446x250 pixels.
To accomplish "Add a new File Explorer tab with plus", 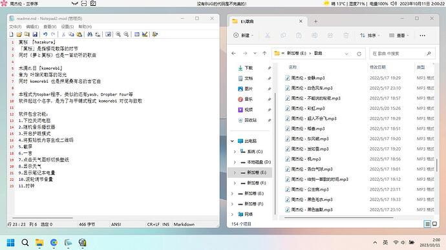I will click(315, 21).
